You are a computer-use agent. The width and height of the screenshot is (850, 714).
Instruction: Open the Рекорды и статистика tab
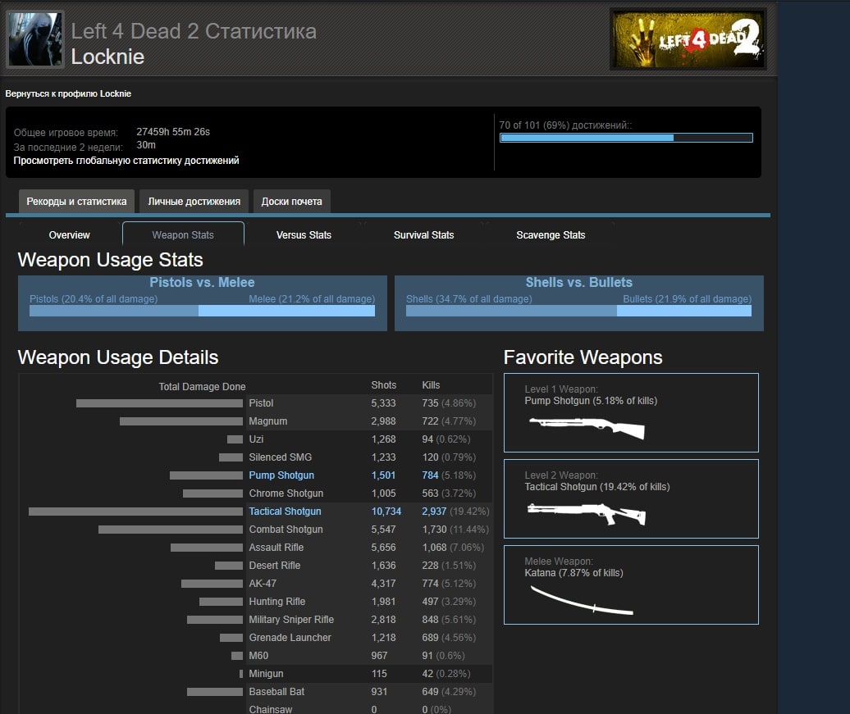click(x=76, y=202)
